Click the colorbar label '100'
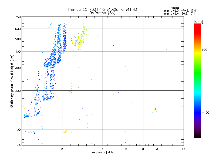 pyautogui.click(x=204, y=50)
